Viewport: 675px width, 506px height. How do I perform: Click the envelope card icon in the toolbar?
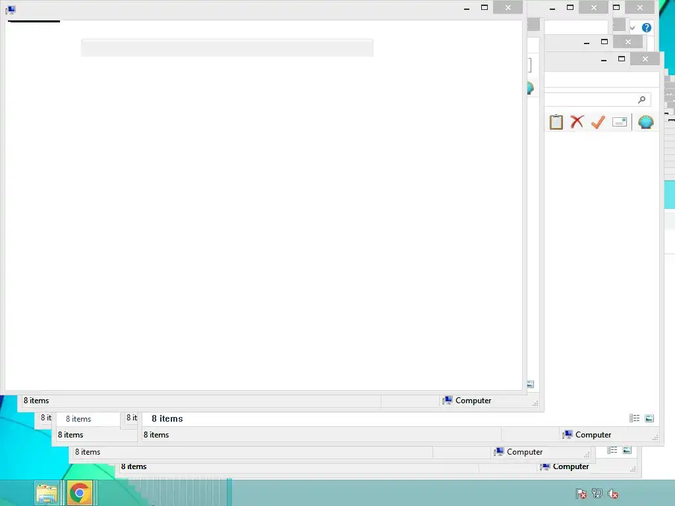(x=620, y=122)
